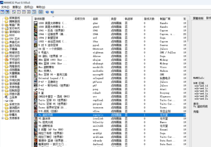Select the Vs. 超级玛莉 game row
211x147 pixels.
(x=110, y=115)
